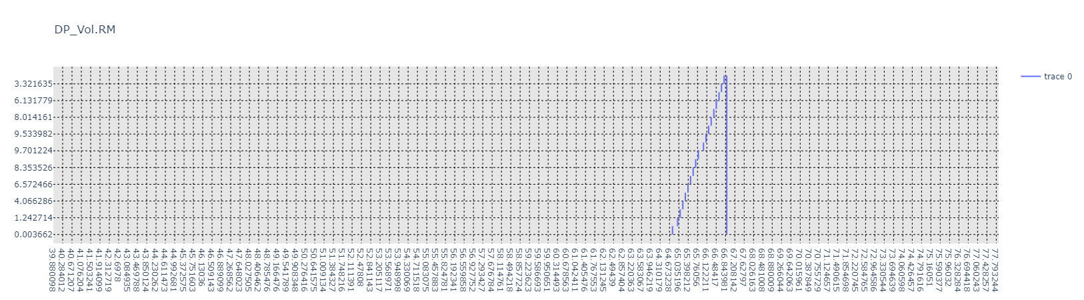Click x-axis label 75.16051
The height and width of the screenshot is (300, 1084).
(930, 267)
